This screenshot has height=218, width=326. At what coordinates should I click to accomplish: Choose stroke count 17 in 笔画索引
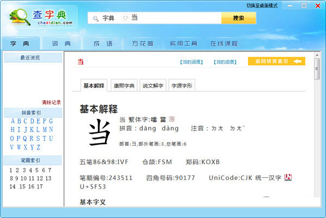[40, 186]
